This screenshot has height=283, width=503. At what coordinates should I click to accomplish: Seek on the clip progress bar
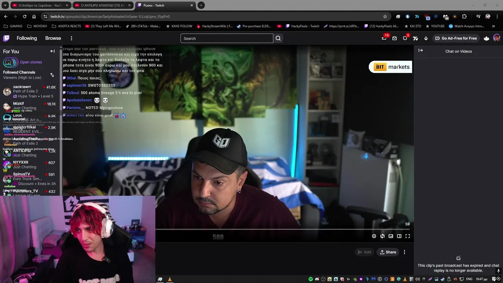click(283, 229)
